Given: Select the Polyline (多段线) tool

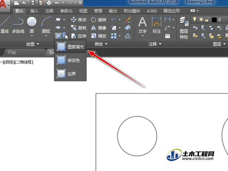Looking at the screenshot, I should tap(18, 25).
